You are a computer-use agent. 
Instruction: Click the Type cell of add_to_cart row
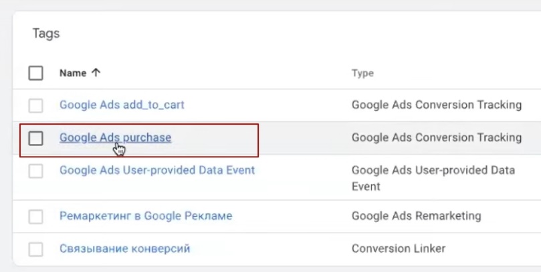click(436, 105)
